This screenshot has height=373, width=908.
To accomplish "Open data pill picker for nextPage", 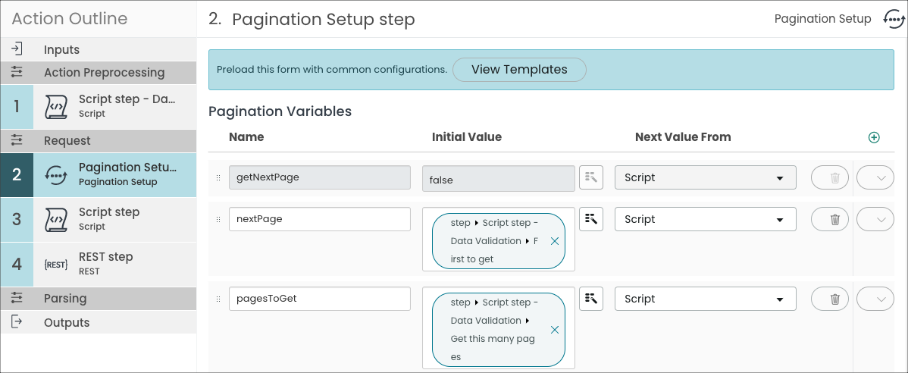I will pyautogui.click(x=591, y=220).
